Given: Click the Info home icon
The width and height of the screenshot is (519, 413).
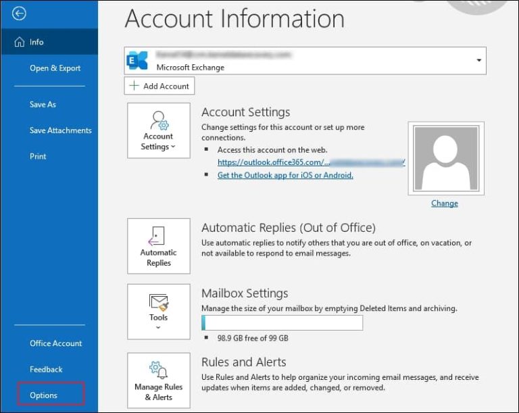Looking at the screenshot, I should tap(19, 42).
